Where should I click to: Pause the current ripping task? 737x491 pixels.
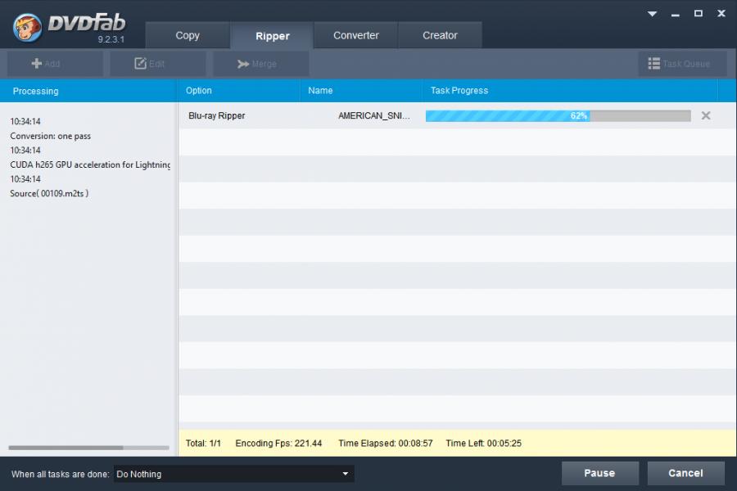599,473
